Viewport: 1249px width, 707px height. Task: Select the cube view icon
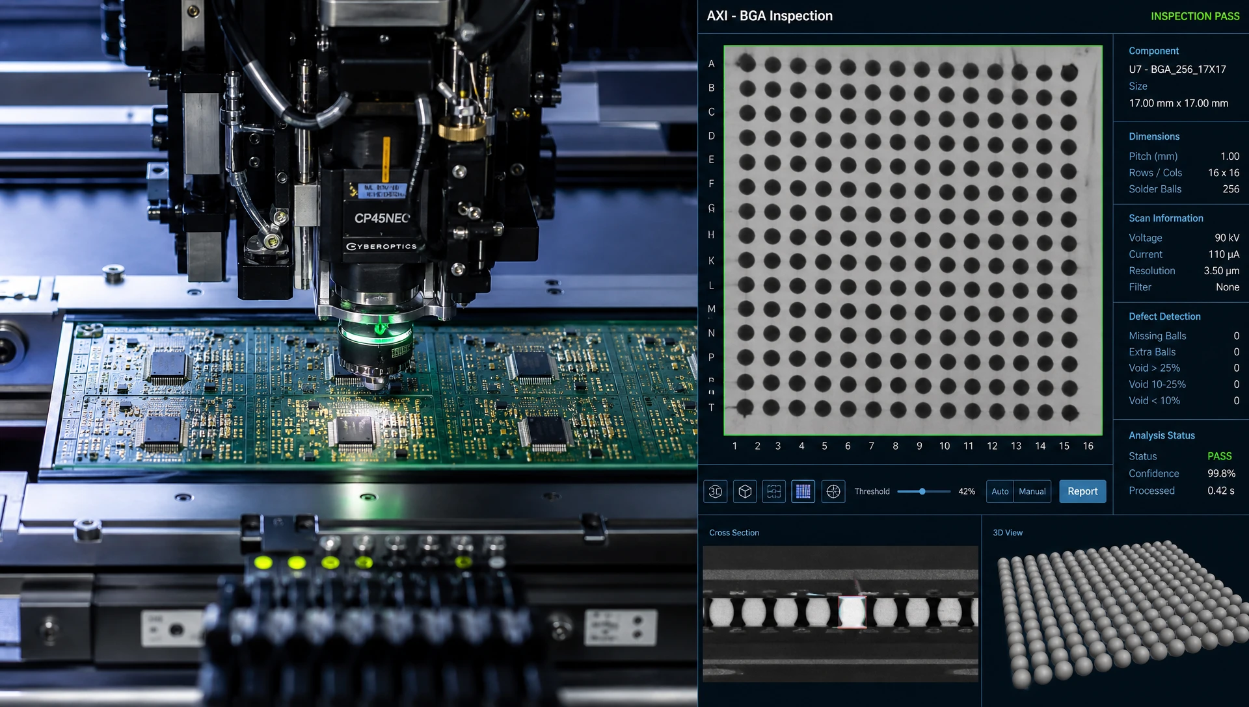[745, 491]
